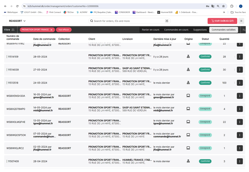The width and height of the screenshot is (249, 172).
Task: Open order number 11514109
Action: (13, 57)
